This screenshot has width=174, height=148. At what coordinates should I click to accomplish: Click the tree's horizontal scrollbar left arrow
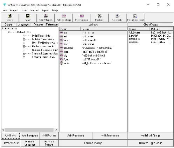coord(3,129)
